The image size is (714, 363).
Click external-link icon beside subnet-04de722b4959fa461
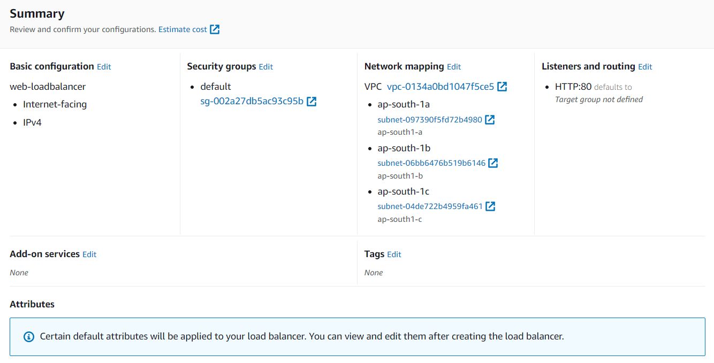490,206
